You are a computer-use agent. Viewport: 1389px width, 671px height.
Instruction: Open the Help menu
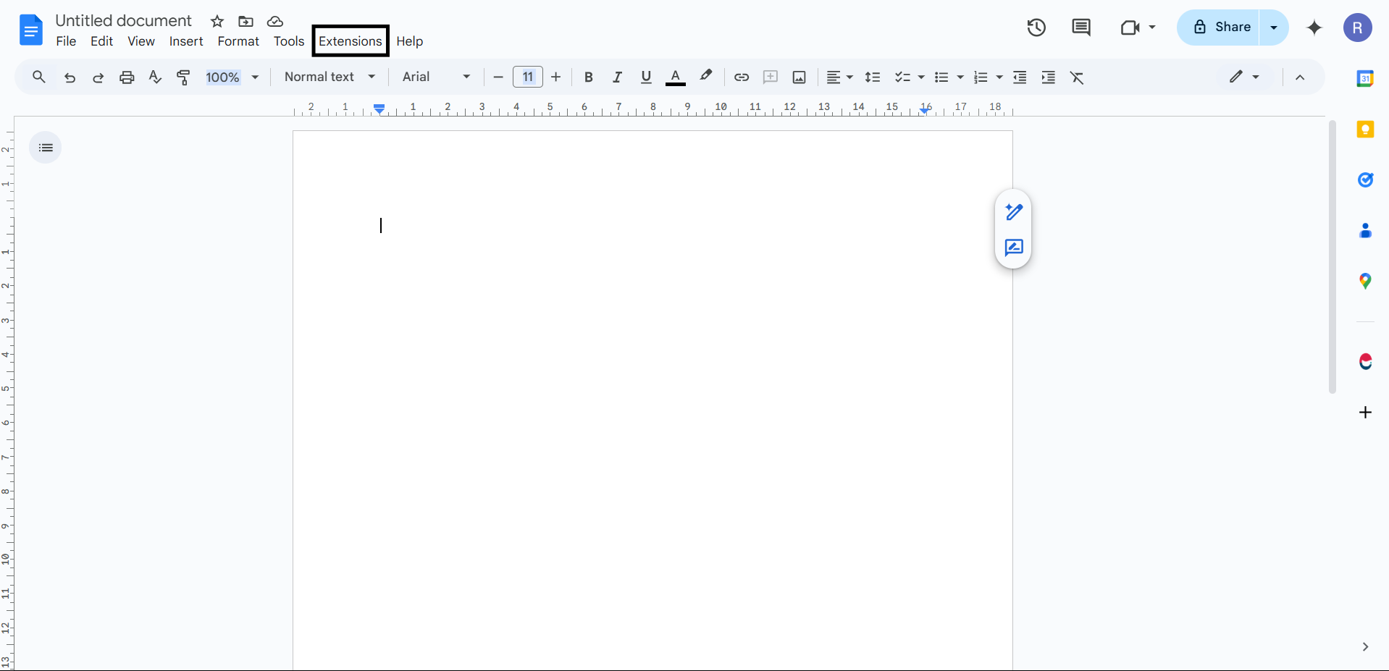[410, 41]
